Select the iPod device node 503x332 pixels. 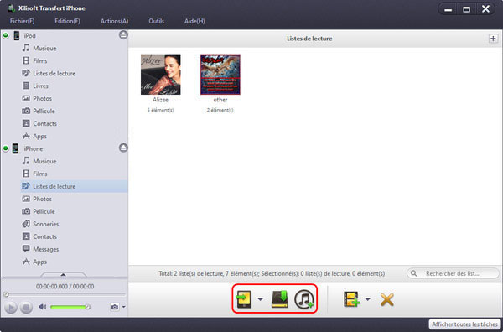pos(29,35)
